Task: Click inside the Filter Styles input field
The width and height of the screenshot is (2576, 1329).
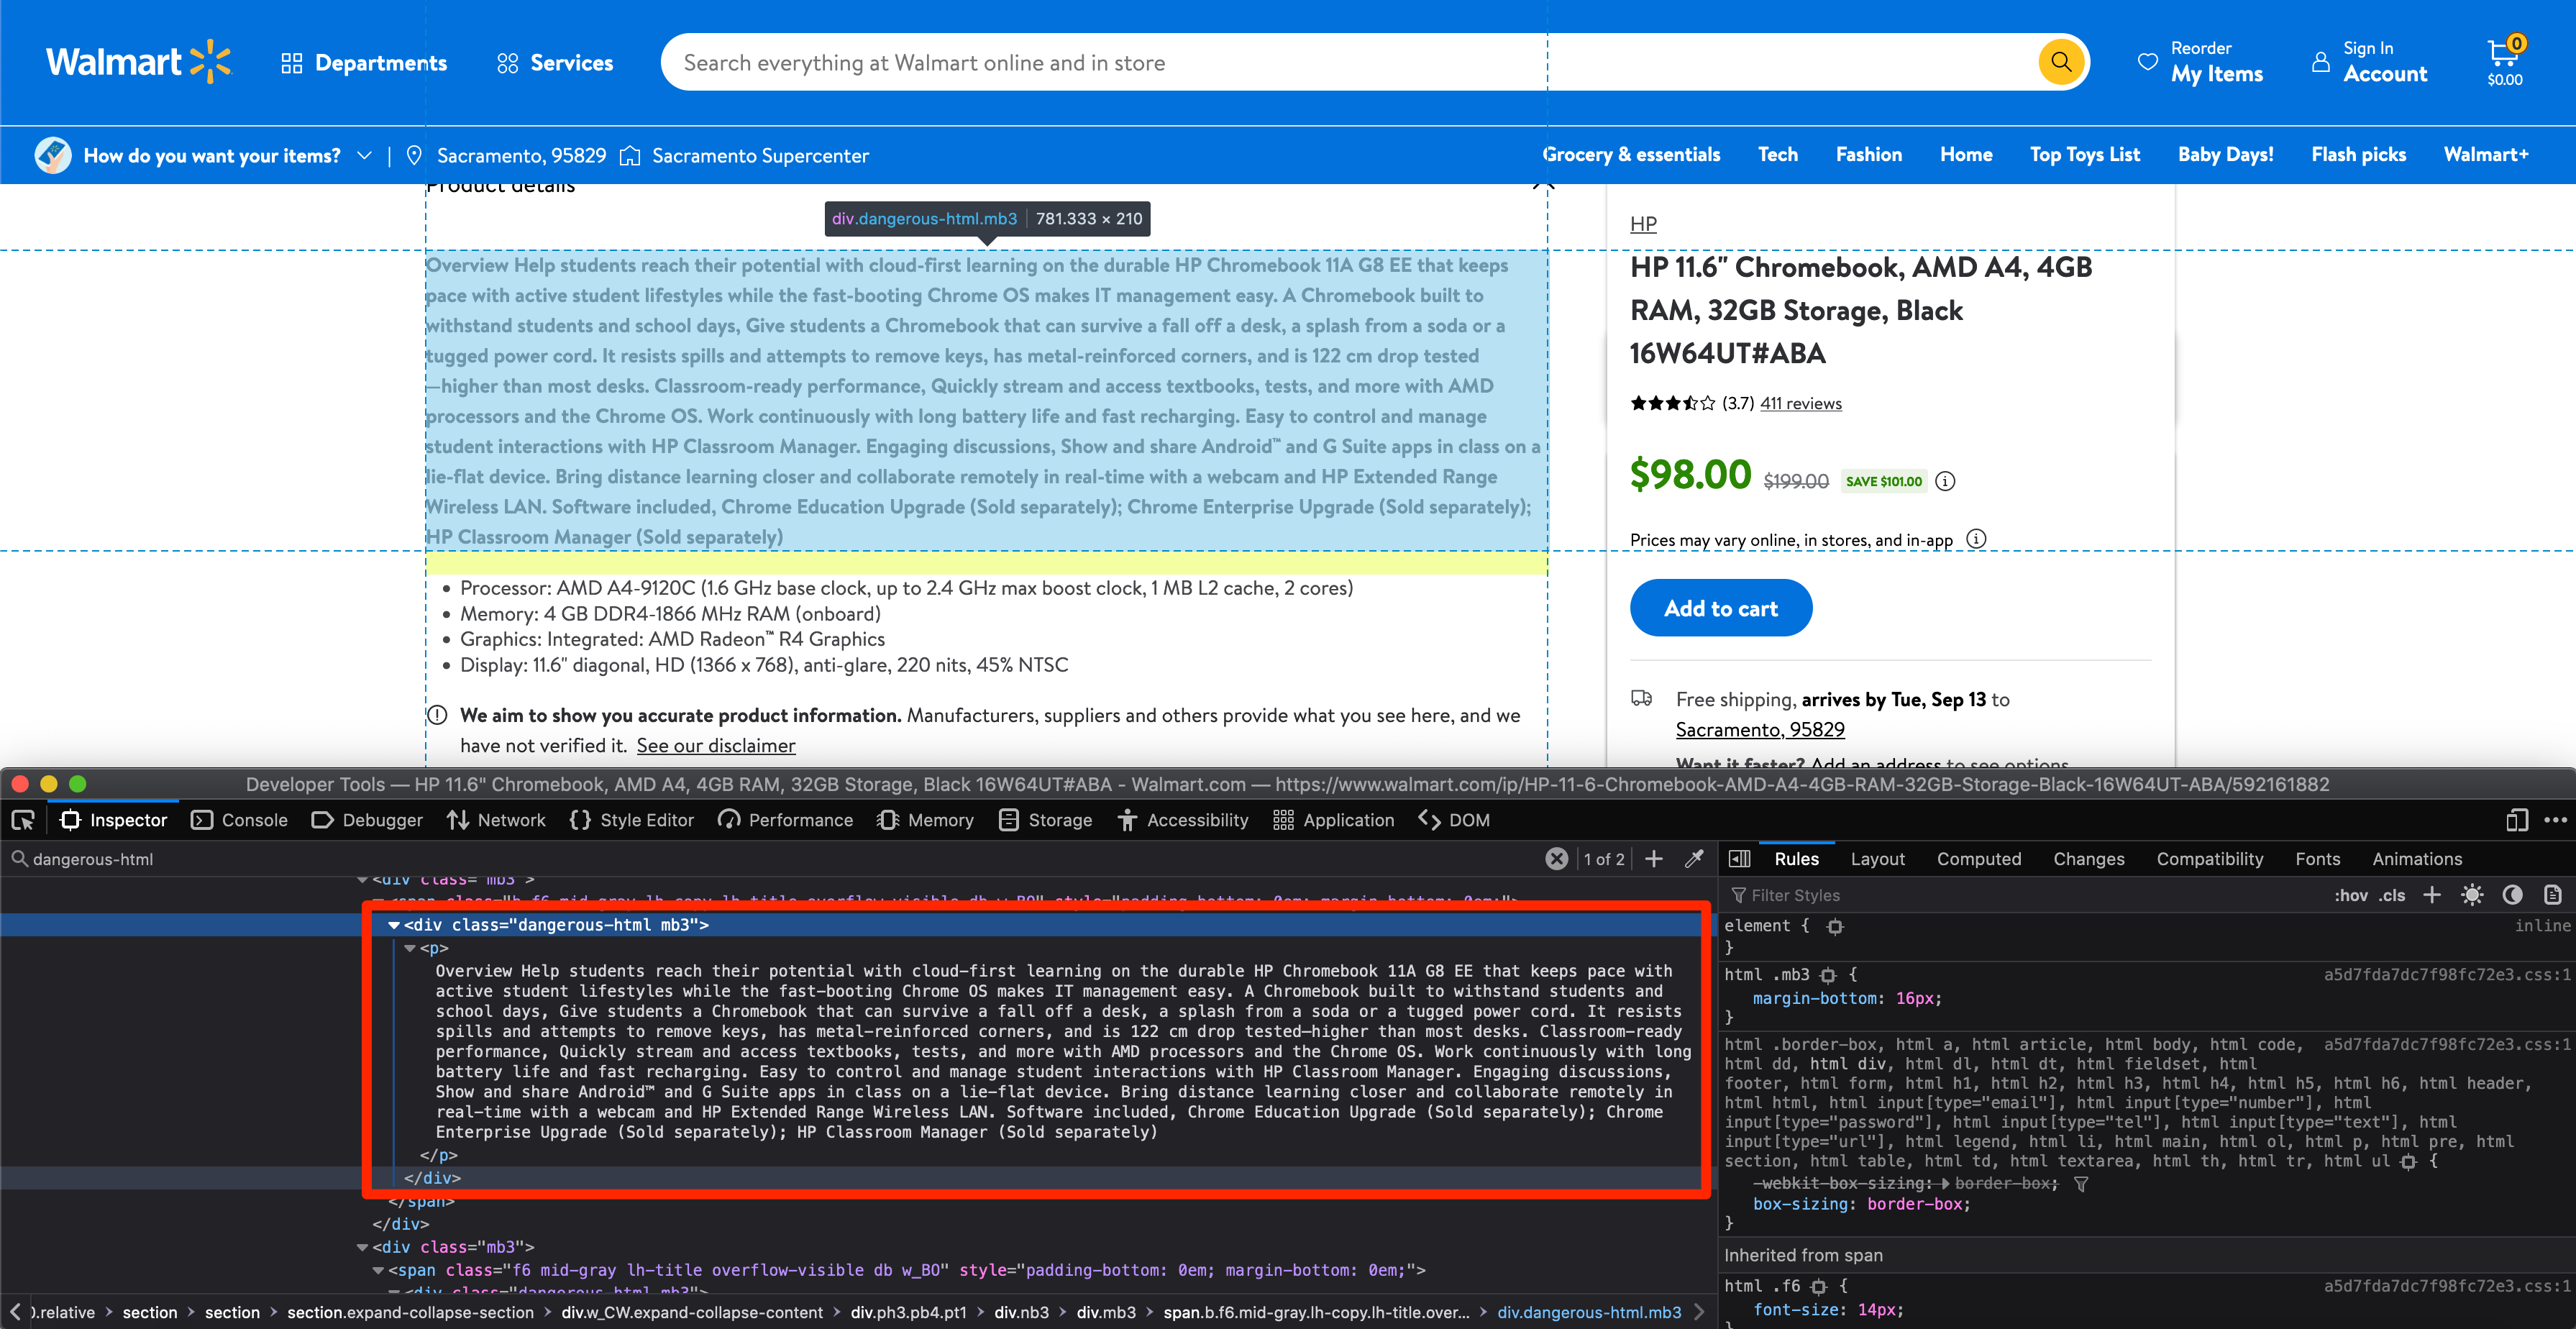Action: click(1850, 895)
